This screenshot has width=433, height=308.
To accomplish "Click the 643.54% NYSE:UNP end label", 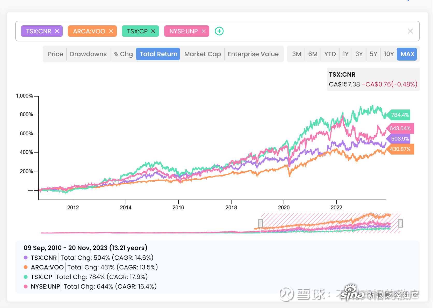I will point(400,128).
